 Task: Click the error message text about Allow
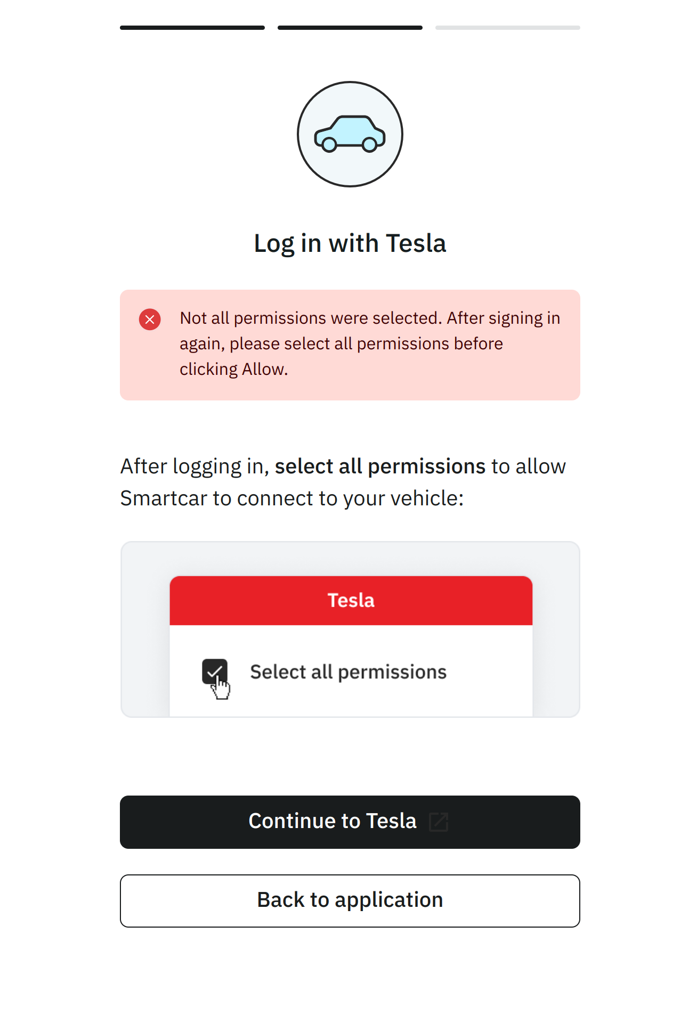[370, 343]
